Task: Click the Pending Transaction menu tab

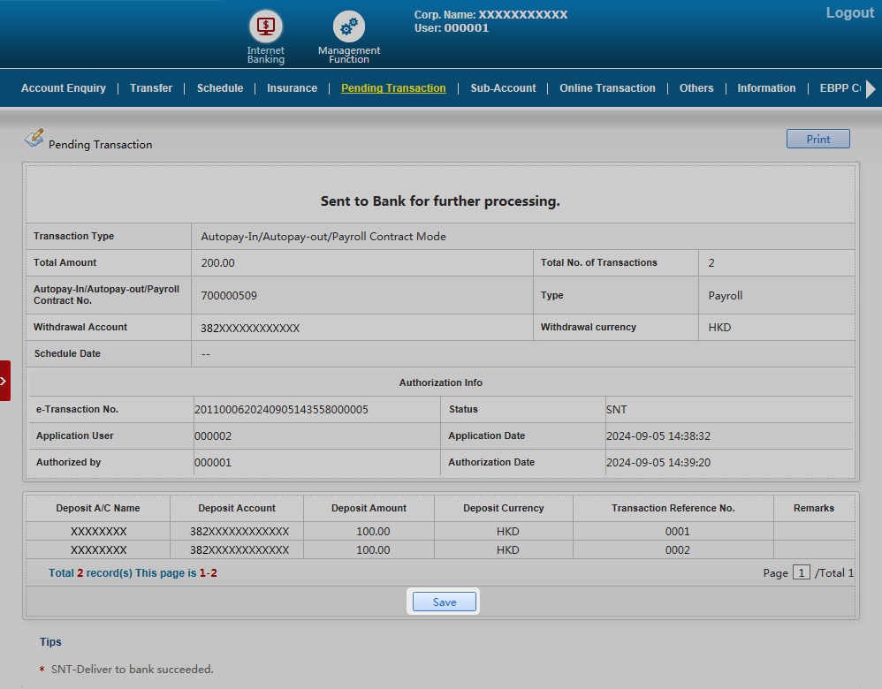Action: click(x=393, y=88)
